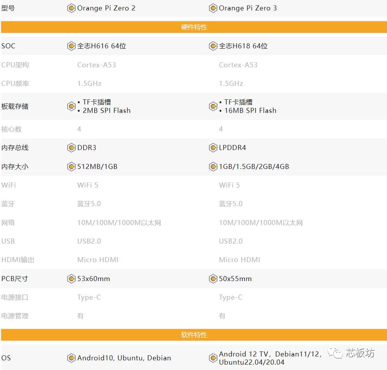Click the icon next to 全志H618 64位
Image resolution: width=387 pixels, height=370 pixels.
(213, 46)
